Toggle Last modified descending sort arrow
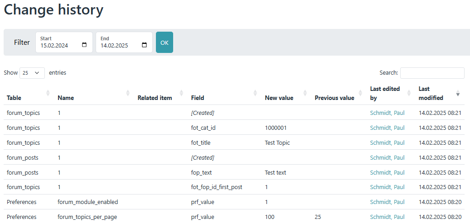Screen dimensions: 470x223 point(458,94)
